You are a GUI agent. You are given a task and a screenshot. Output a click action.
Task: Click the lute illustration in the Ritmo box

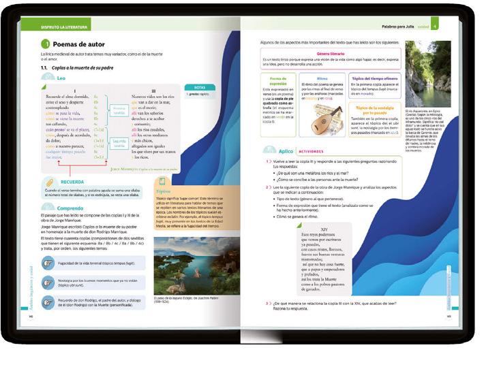327,119
